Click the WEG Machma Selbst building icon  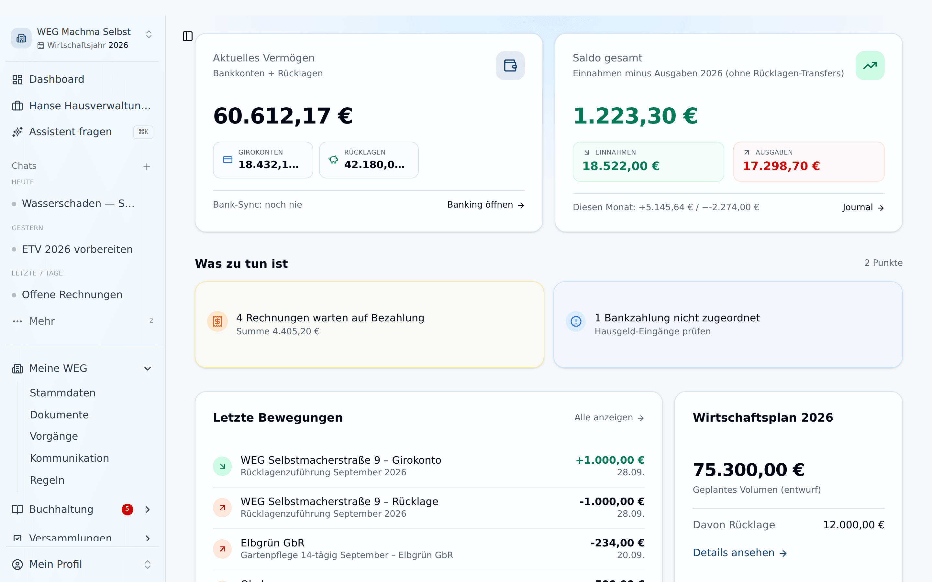[x=21, y=38]
